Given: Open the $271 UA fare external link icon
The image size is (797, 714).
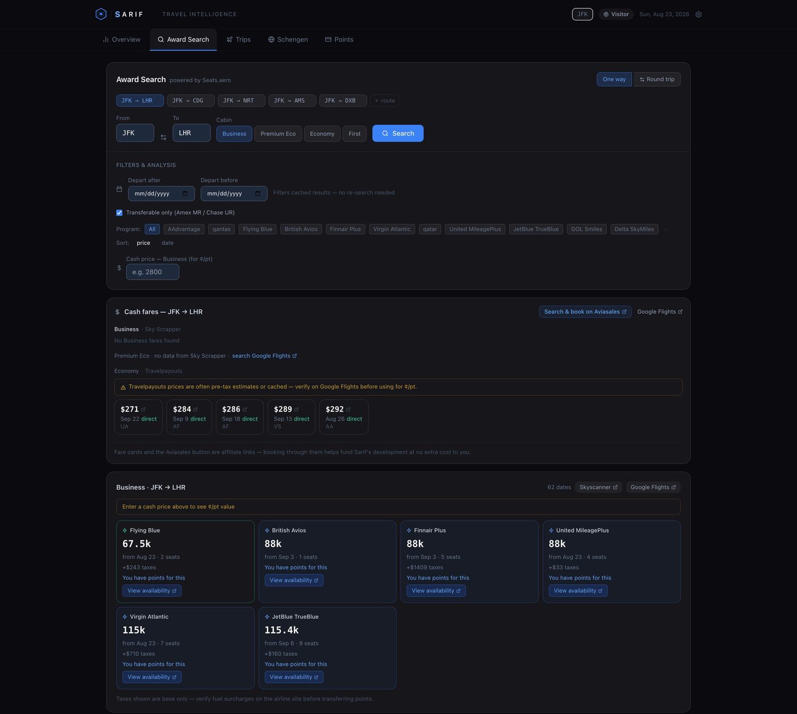Looking at the screenshot, I should (143, 409).
